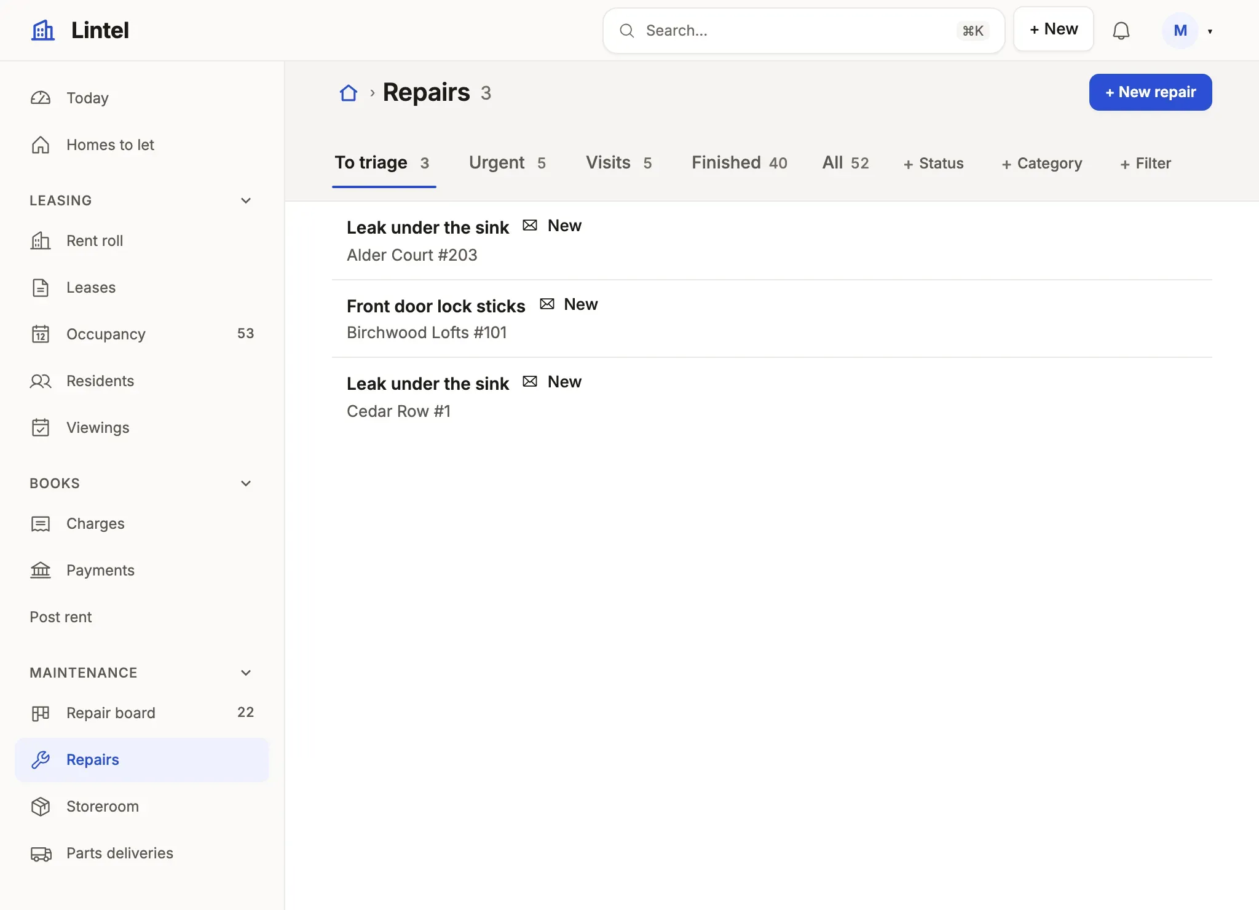Open the + Filter option
This screenshot has height=910, width=1259.
(1145, 164)
